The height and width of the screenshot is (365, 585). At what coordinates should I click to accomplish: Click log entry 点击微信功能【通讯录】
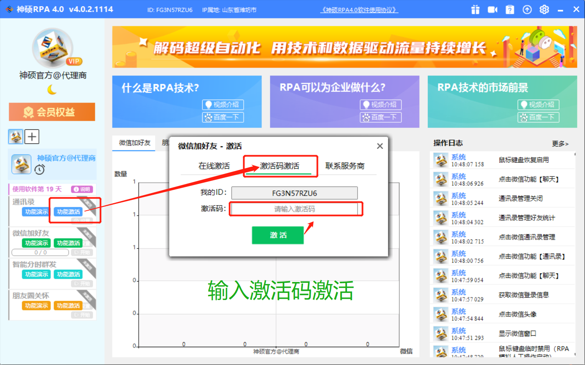coord(532,257)
